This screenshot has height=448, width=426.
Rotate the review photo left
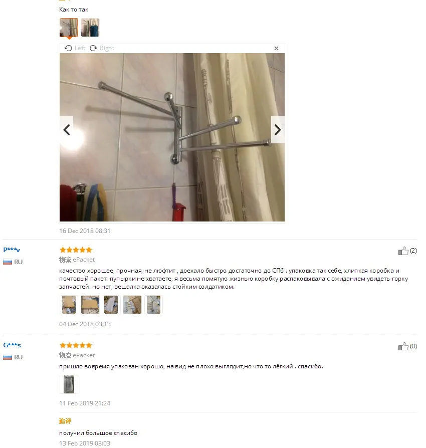point(75,48)
